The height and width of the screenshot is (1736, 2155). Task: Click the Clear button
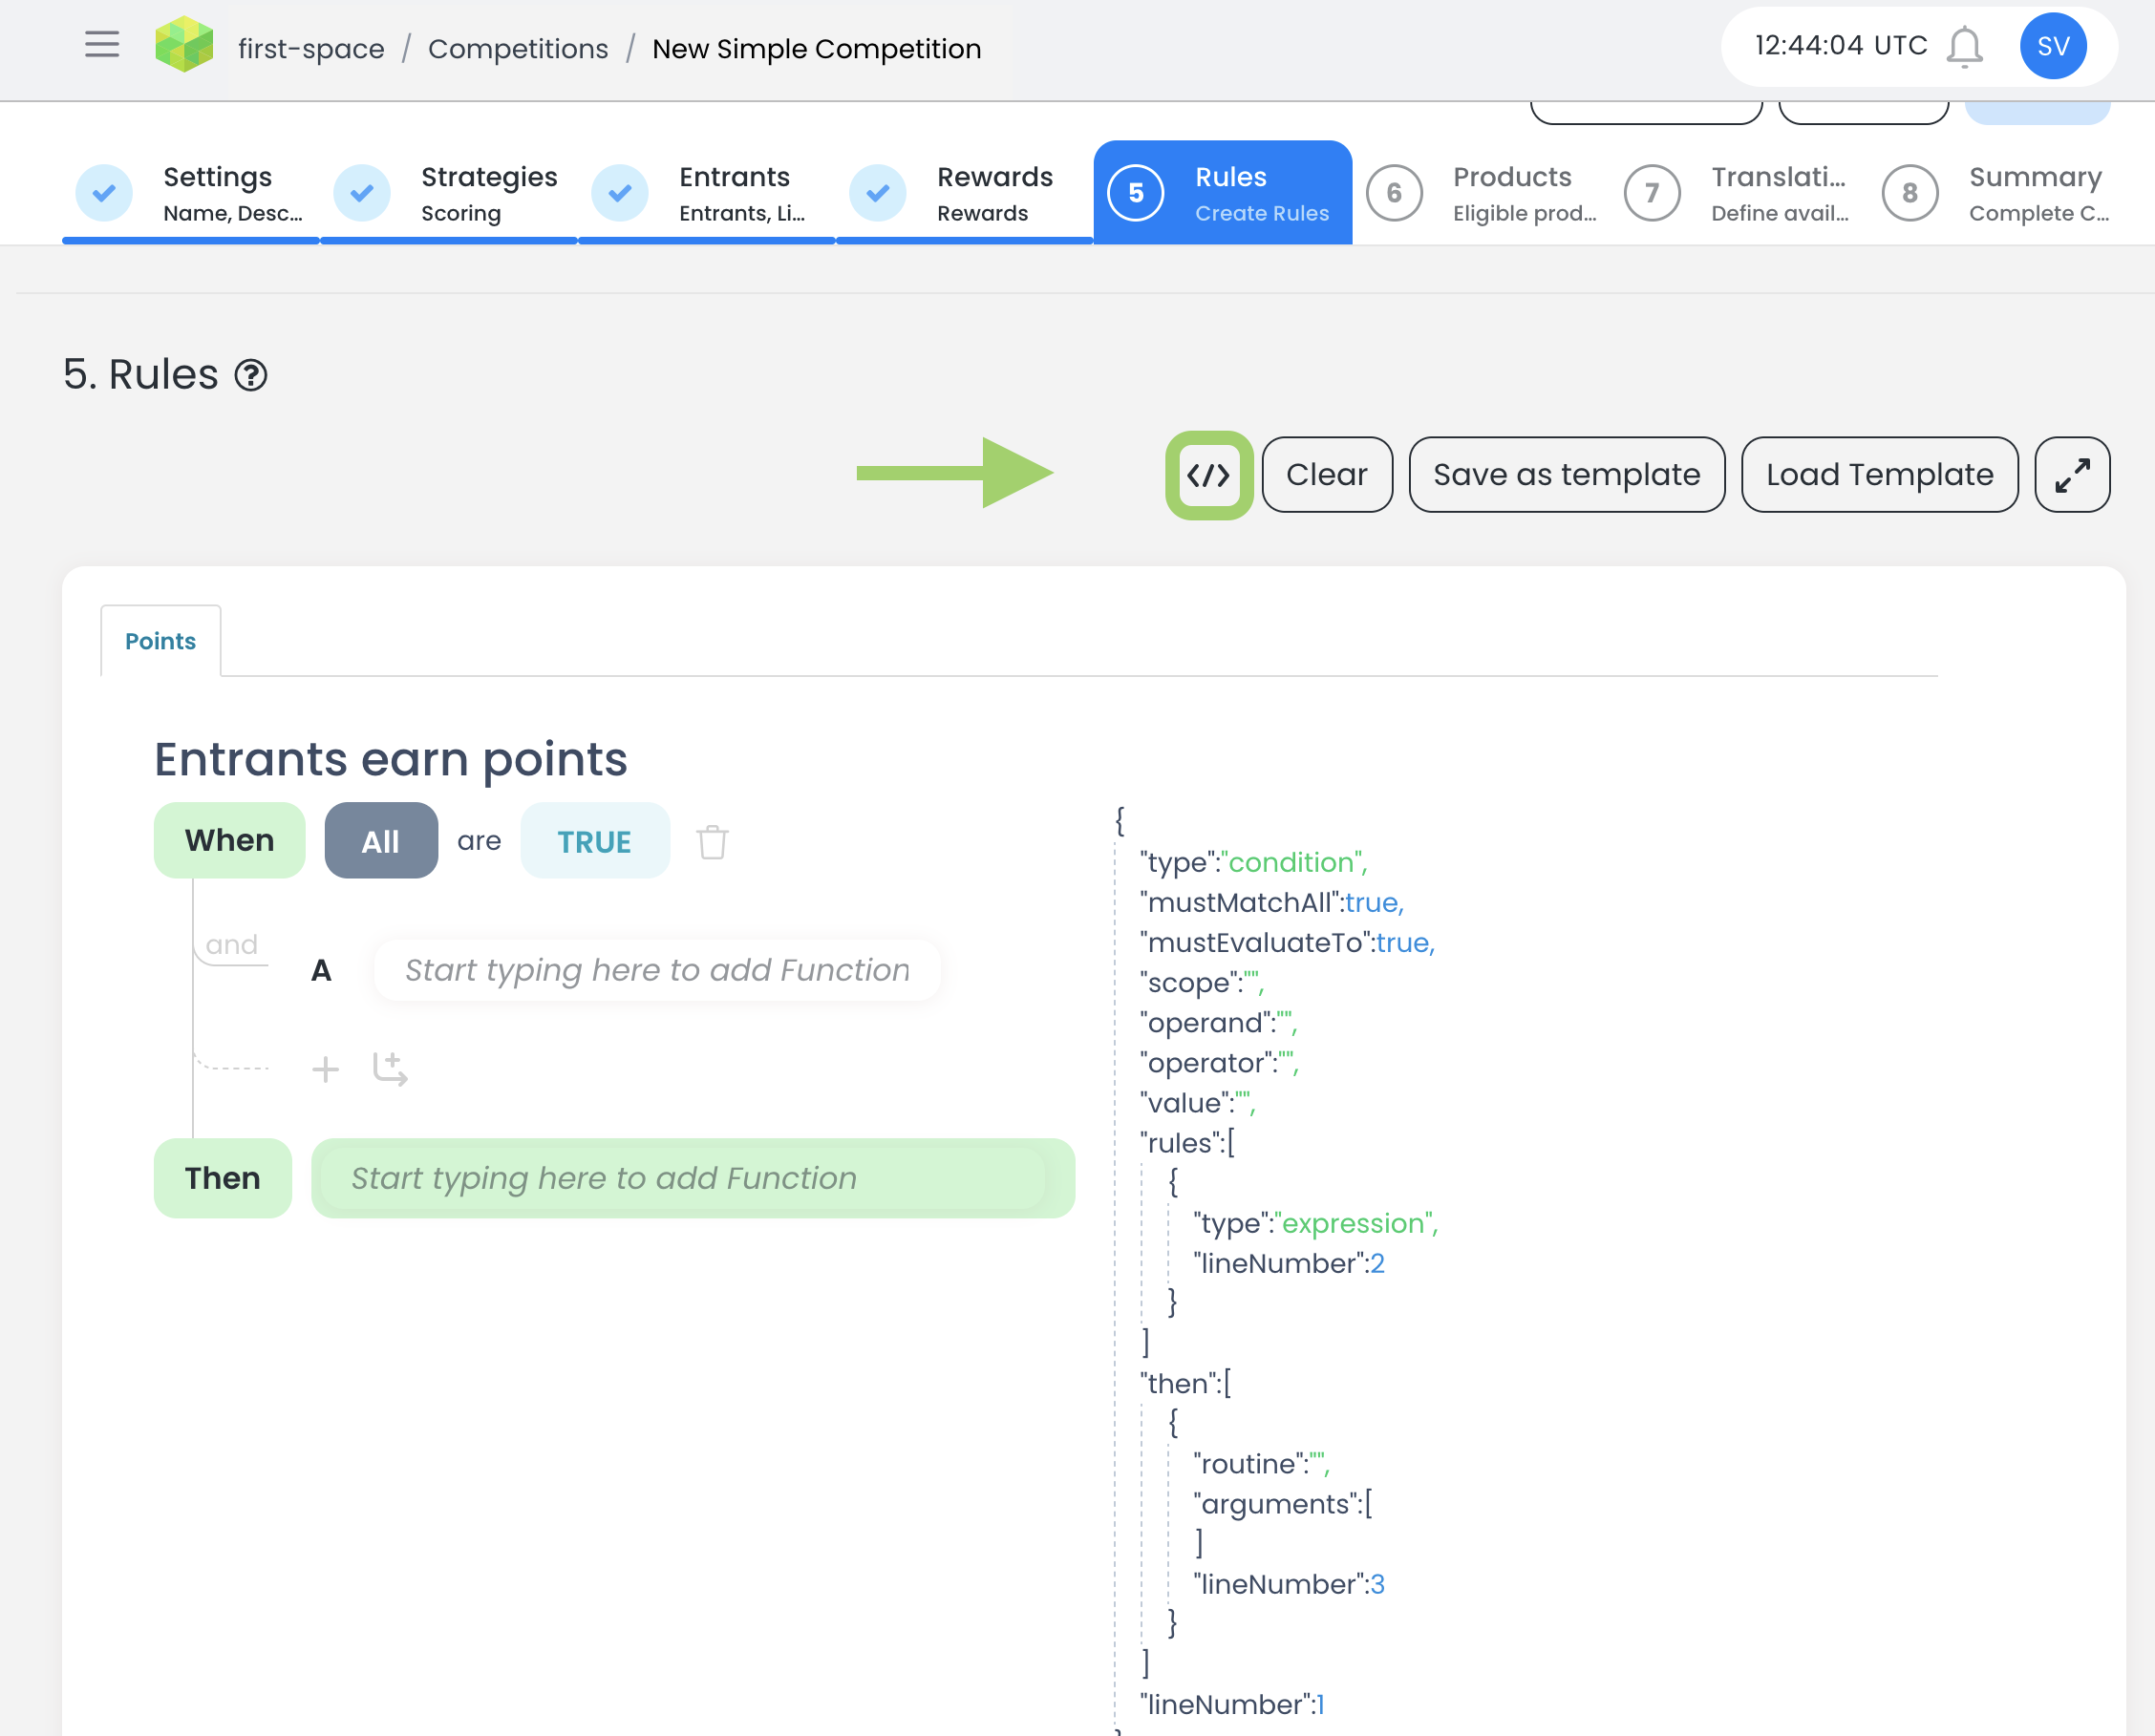(1327, 475)
